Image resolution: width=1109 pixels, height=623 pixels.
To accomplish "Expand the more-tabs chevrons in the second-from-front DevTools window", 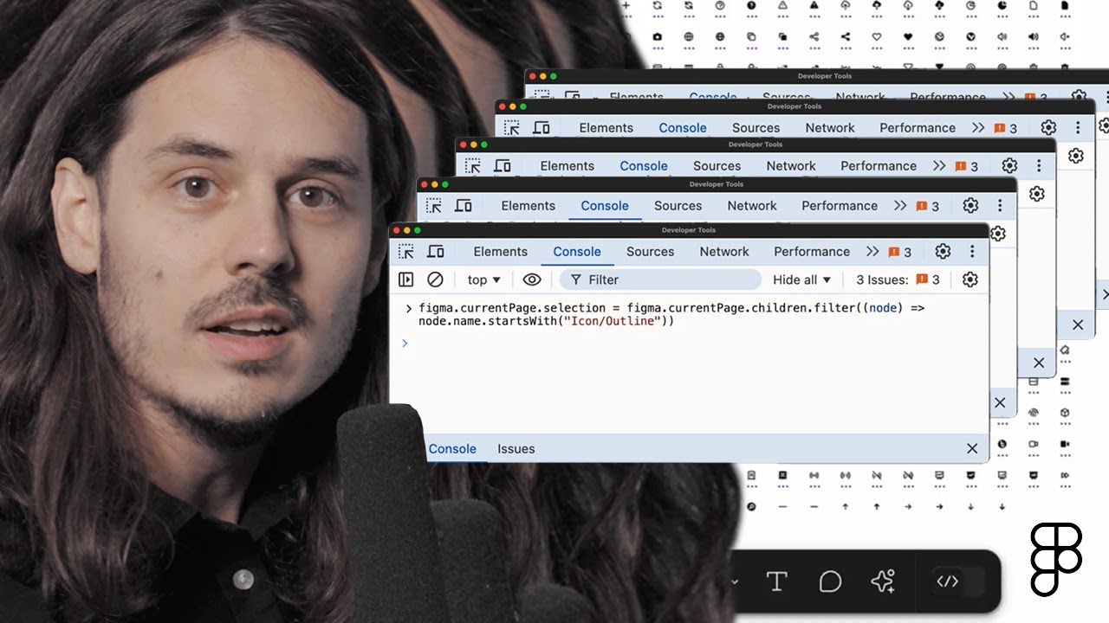I will point(900,206).
